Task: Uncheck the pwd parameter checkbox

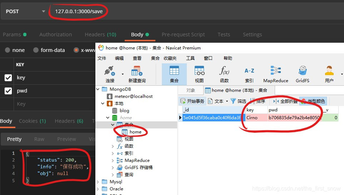Action: (x=8, y=91)
